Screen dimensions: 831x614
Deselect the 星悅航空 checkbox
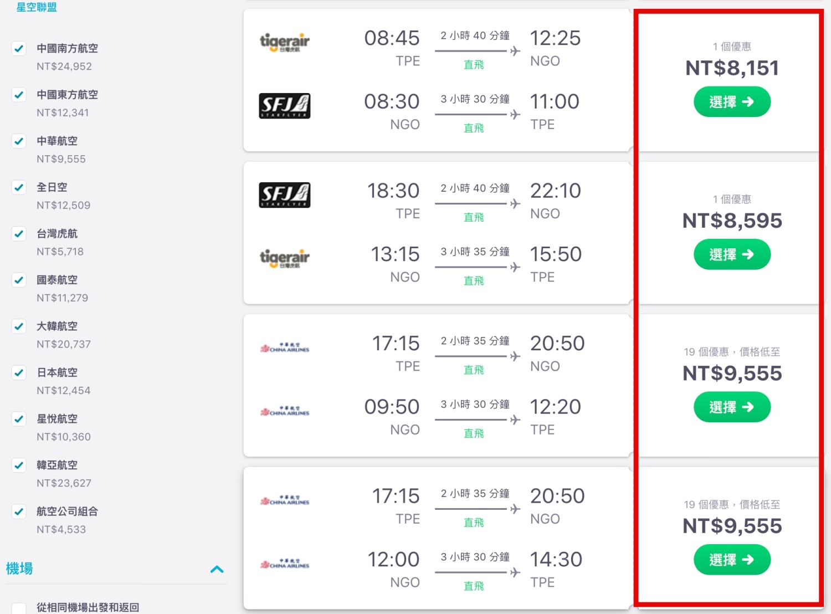pyautogui.click(x=19, y=419)
